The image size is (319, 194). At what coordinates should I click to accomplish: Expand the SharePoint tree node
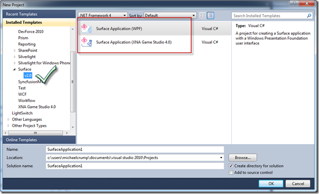15,50
